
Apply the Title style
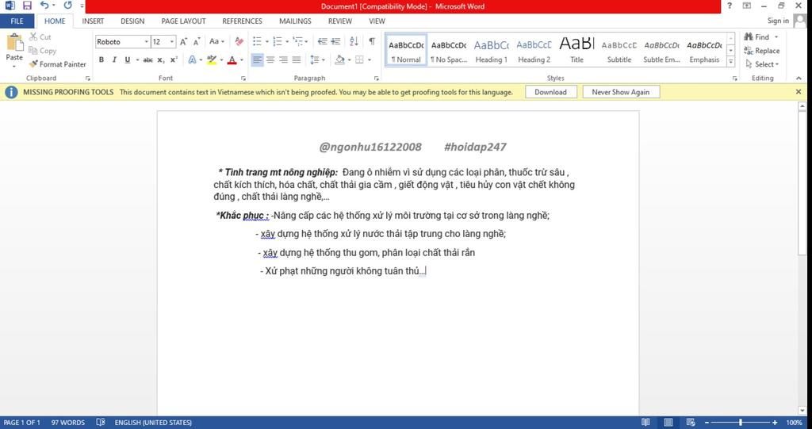pos(577,51)
